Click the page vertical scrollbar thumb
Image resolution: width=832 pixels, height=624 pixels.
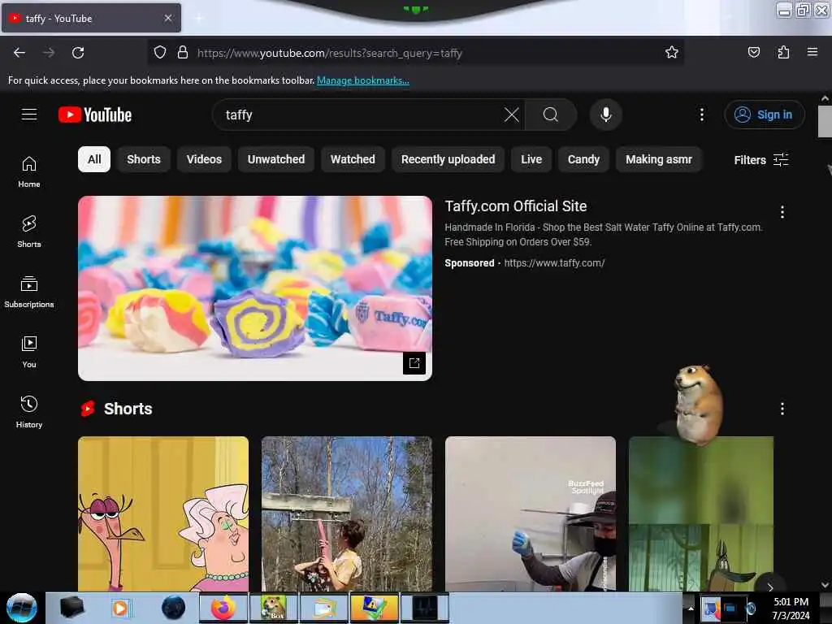[x=825, y=121]
